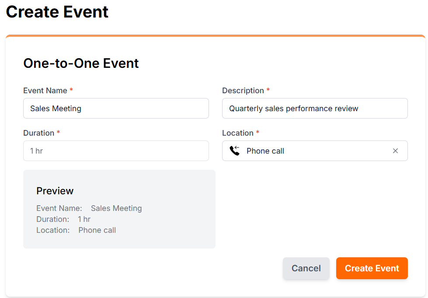The height and width of the screenshot is (298, 428).
Task: Click the Create Event page title
Action: click(x=57, y=12)
